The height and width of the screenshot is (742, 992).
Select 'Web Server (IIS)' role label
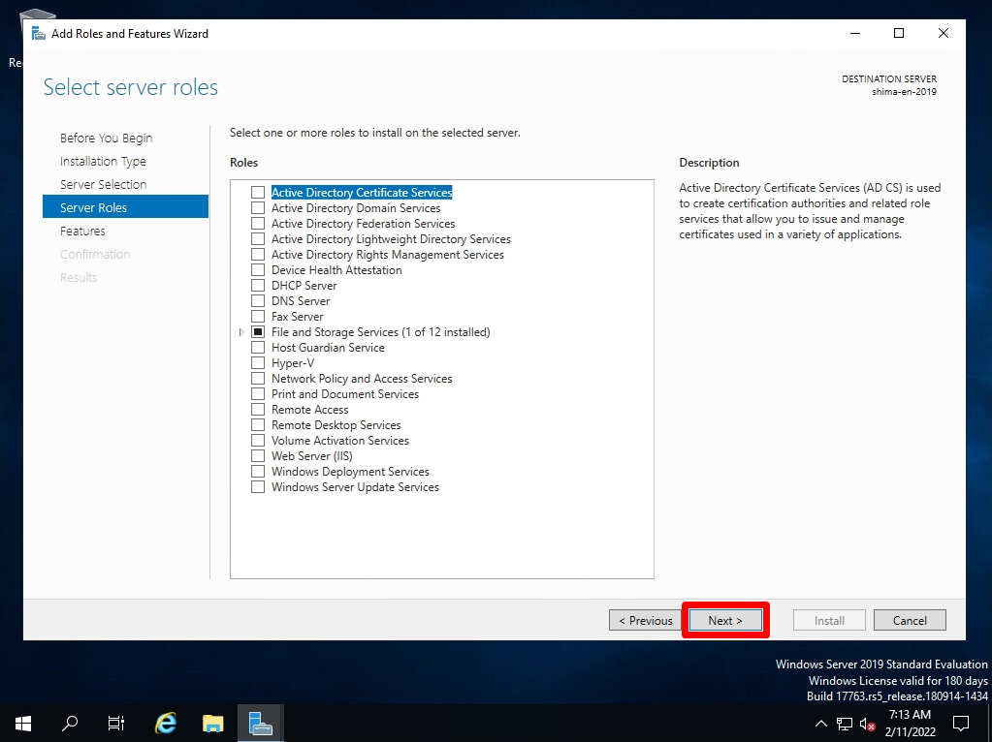[x=312, y=455]
